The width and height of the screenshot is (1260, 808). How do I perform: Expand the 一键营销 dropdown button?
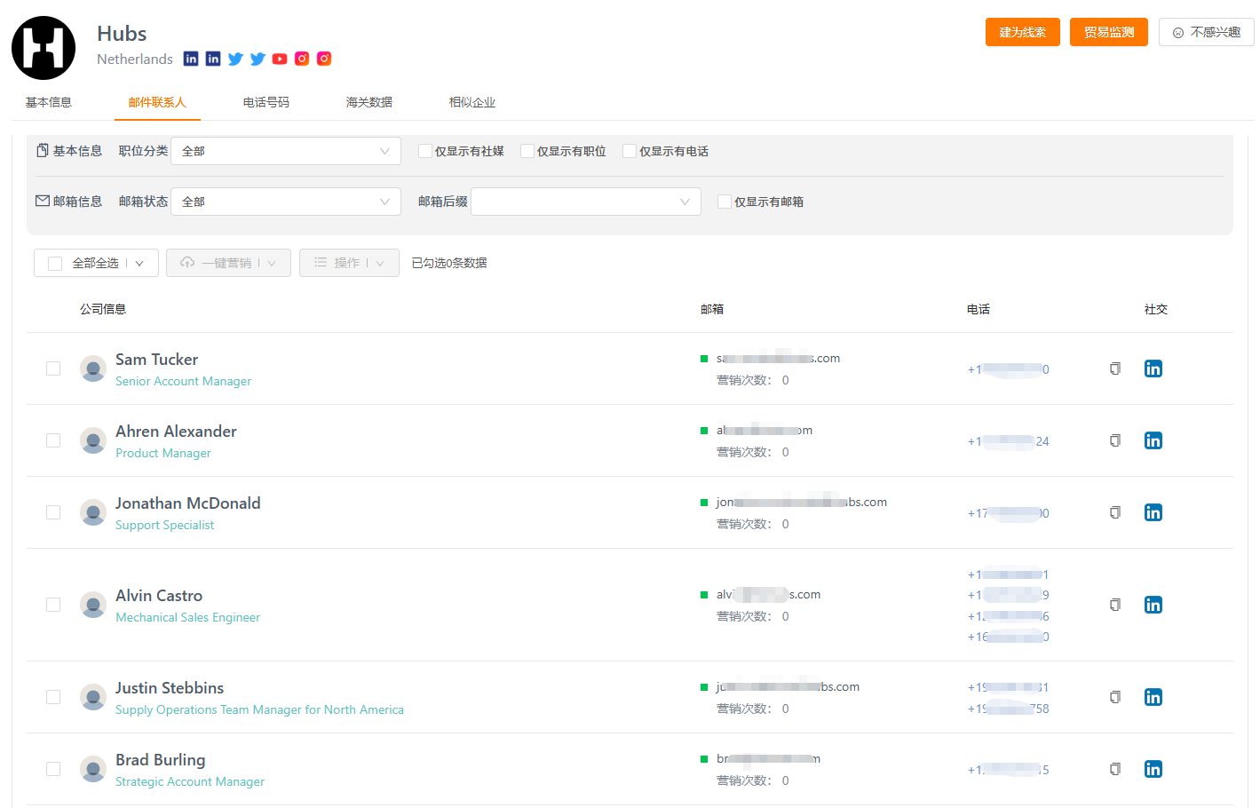(228, 263)
